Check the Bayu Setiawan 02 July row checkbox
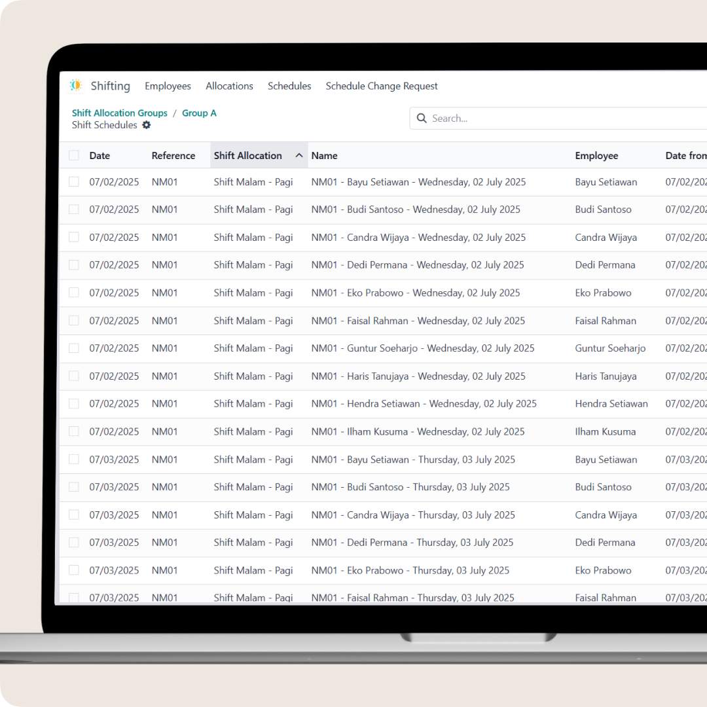The width and height of the screenshot is (707, 707). point(74,182)
